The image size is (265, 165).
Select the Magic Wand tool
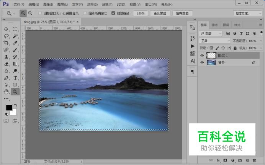coord(15,36)
